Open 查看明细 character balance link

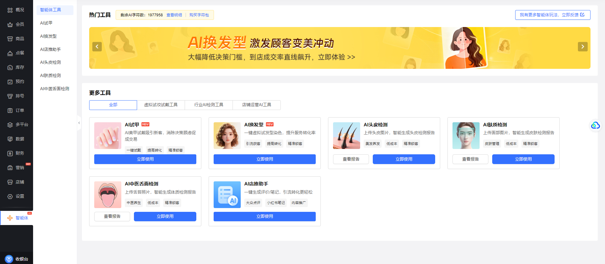pyautogui.click(x=174, y=15)
